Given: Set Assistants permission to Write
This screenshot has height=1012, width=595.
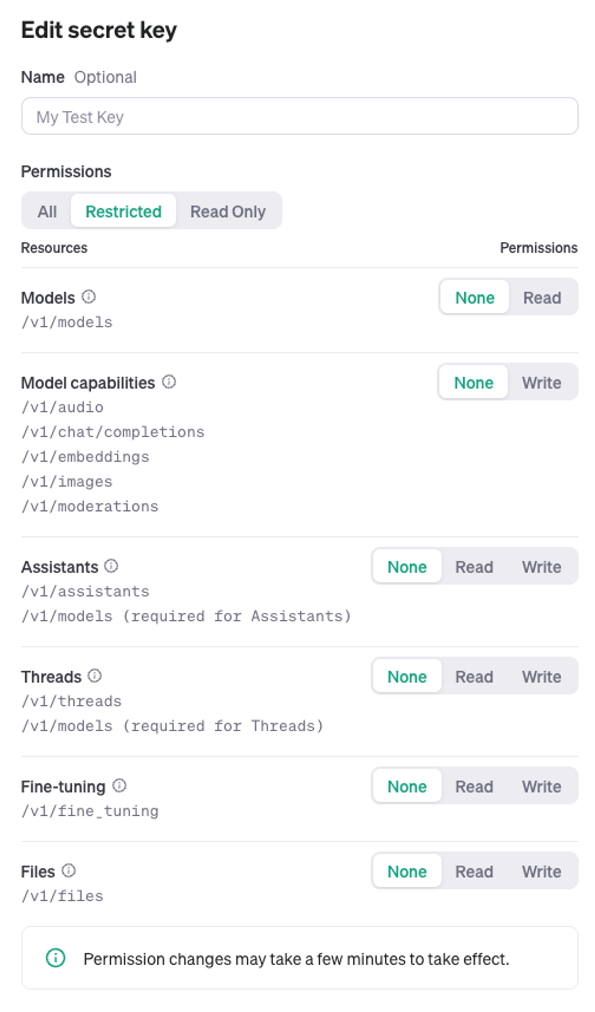Looking at the screenshot, I should click(x=541, y=567).
